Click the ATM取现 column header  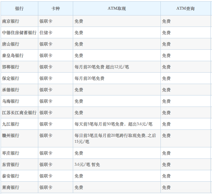pos(117,9)
